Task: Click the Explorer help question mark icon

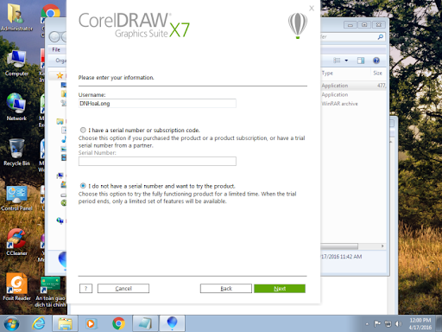Action: point(376,61)
